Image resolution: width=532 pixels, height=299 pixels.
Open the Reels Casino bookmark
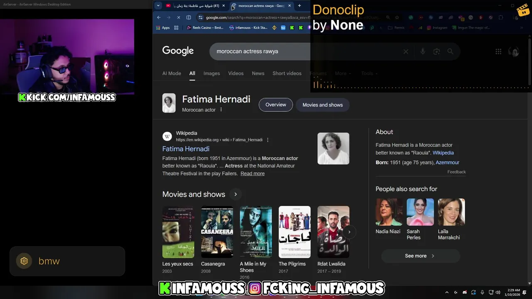pyautogui.click(x=205, y=28)
